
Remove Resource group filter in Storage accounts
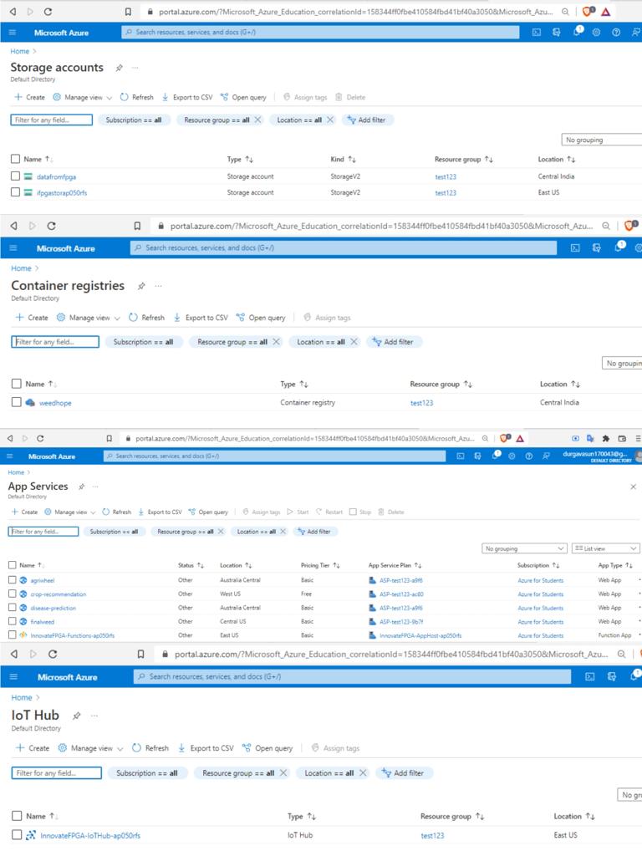(257, 120)
